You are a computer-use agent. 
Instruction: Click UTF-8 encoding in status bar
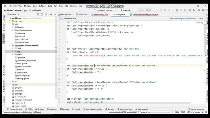pyautogui.click(x=189, y=112)
